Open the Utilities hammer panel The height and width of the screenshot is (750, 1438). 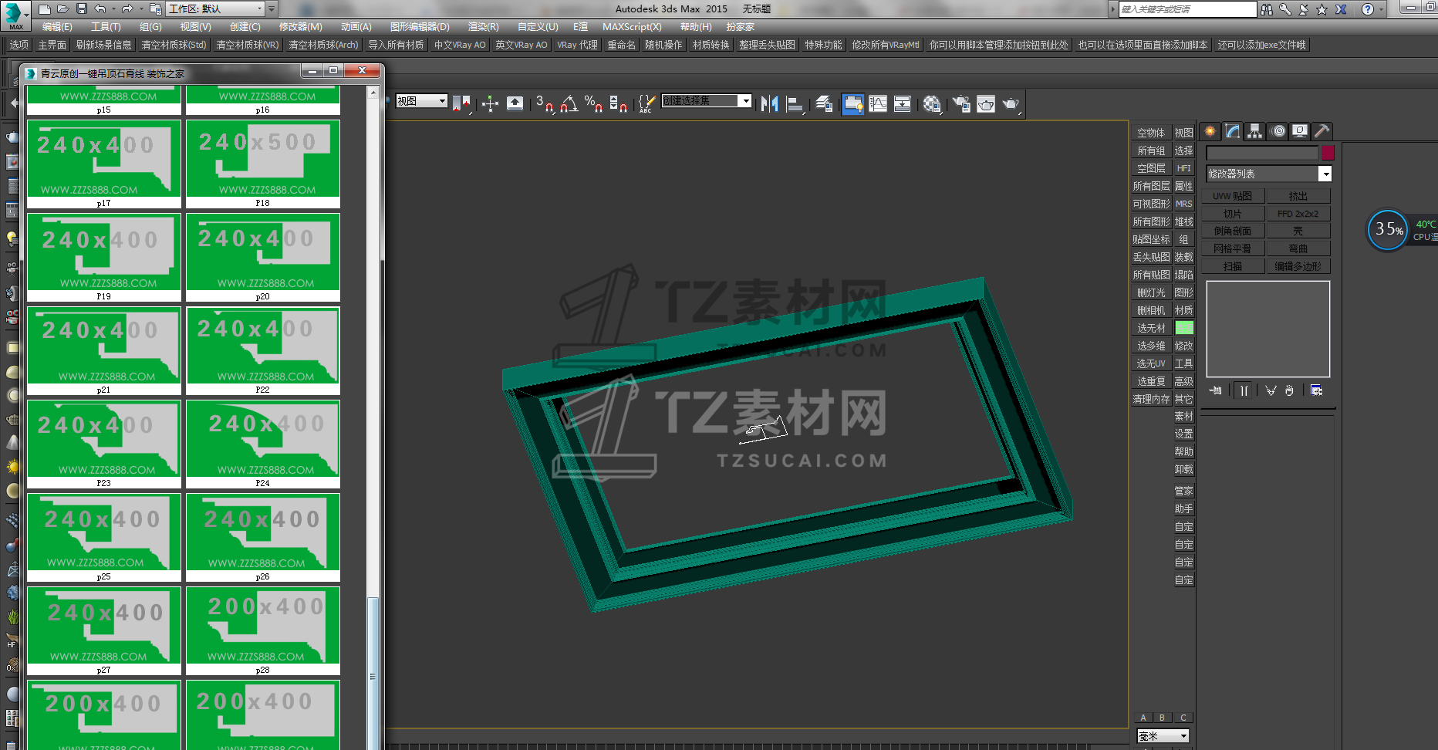pyautogui.click(x=1322, y=131)
